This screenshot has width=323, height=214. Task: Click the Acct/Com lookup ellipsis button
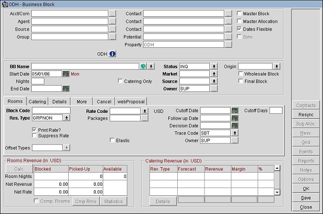(x=113, y=14)
